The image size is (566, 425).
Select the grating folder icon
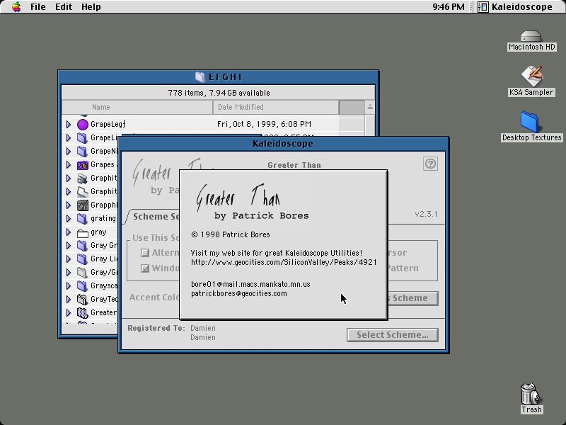coord(83,219)
